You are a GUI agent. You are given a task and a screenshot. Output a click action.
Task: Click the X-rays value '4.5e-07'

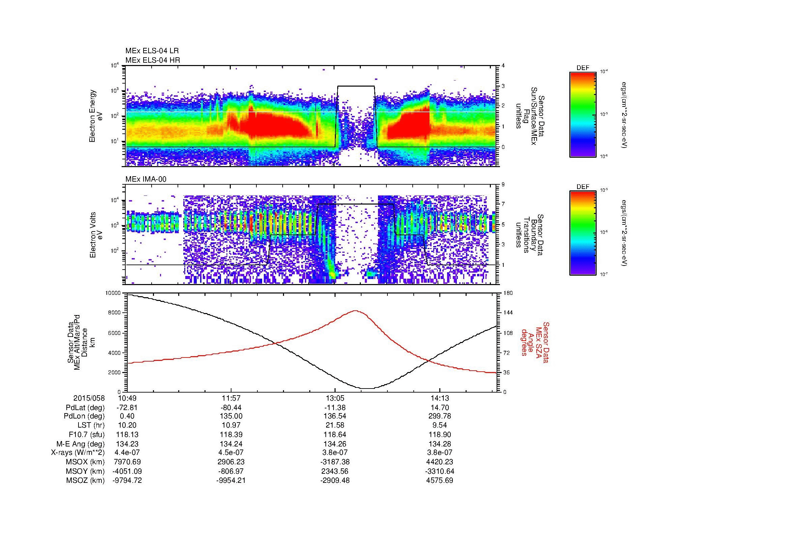pos(231,453)
